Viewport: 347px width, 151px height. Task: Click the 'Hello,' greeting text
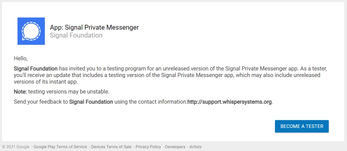(x=21, y=59)
